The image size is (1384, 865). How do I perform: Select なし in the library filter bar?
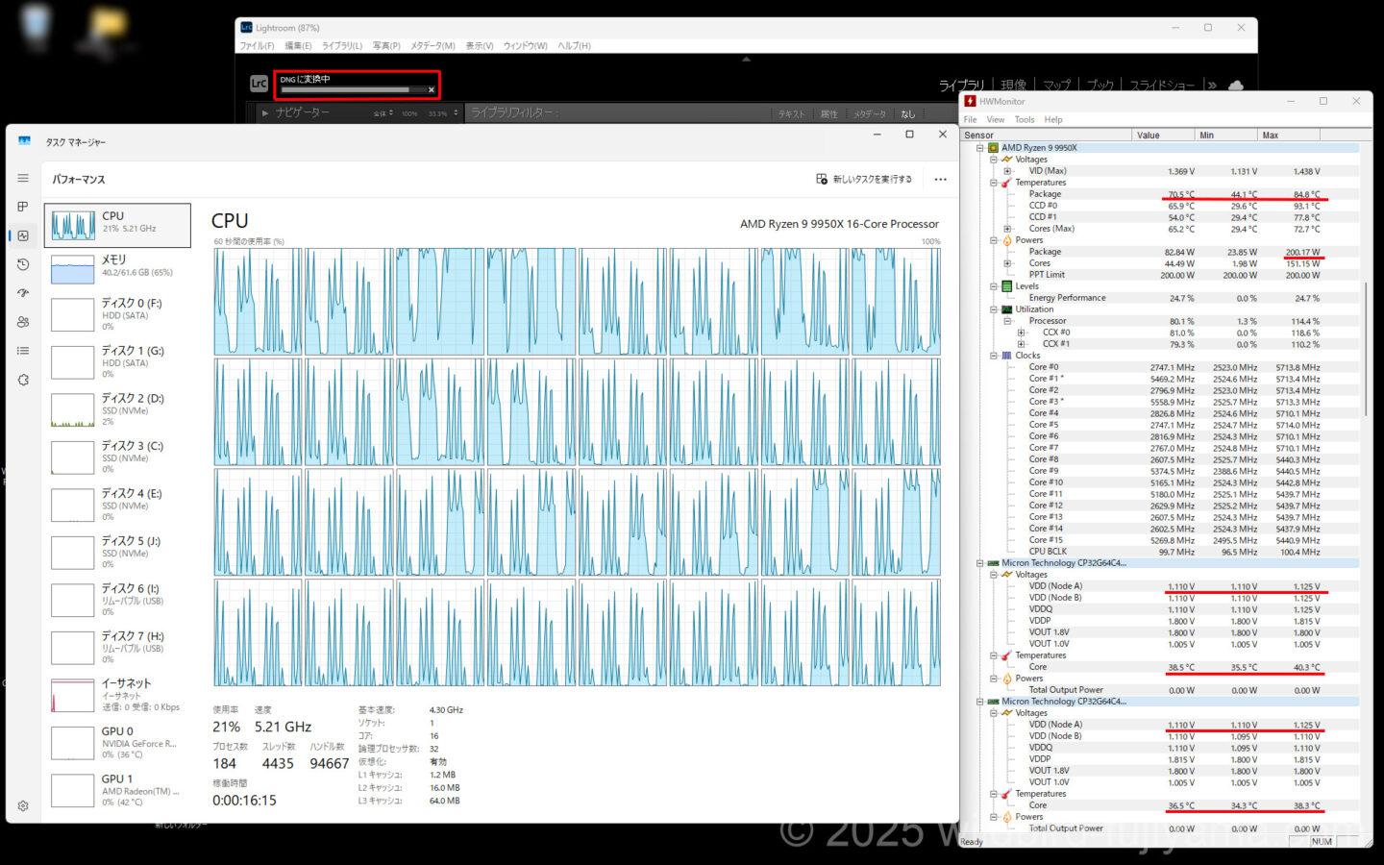(908, 114)
